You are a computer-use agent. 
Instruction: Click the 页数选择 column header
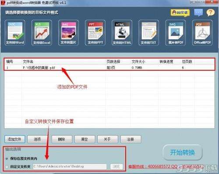coord(113,62)
